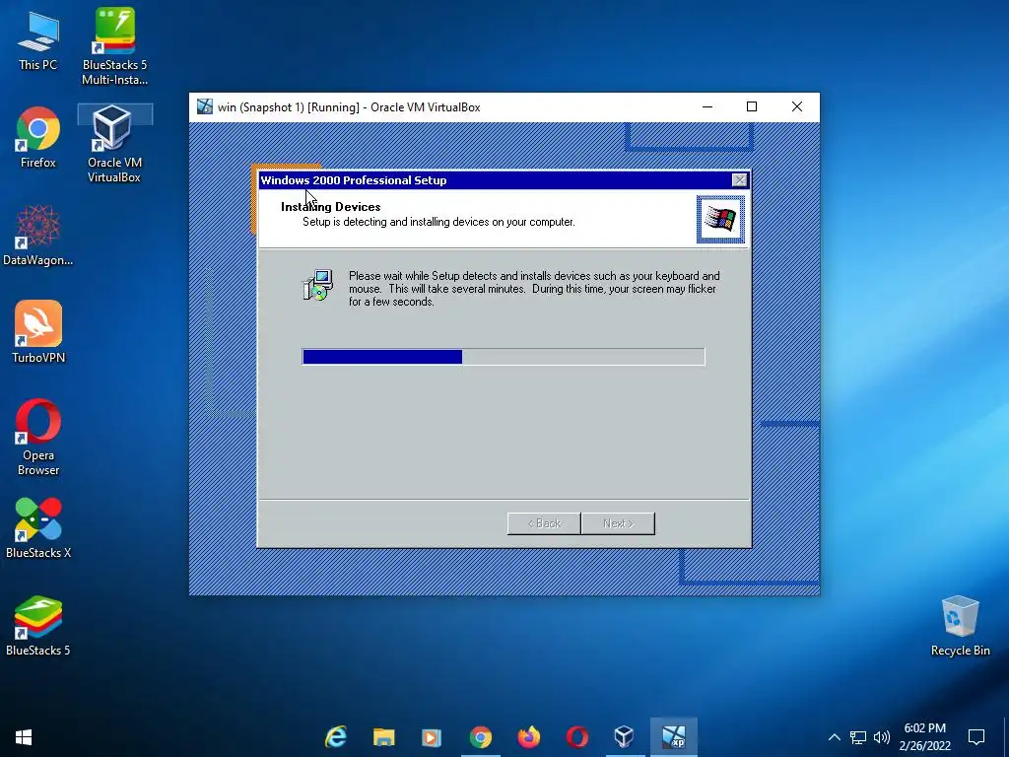Open Firefox from the taskbar

pos(529,737)
